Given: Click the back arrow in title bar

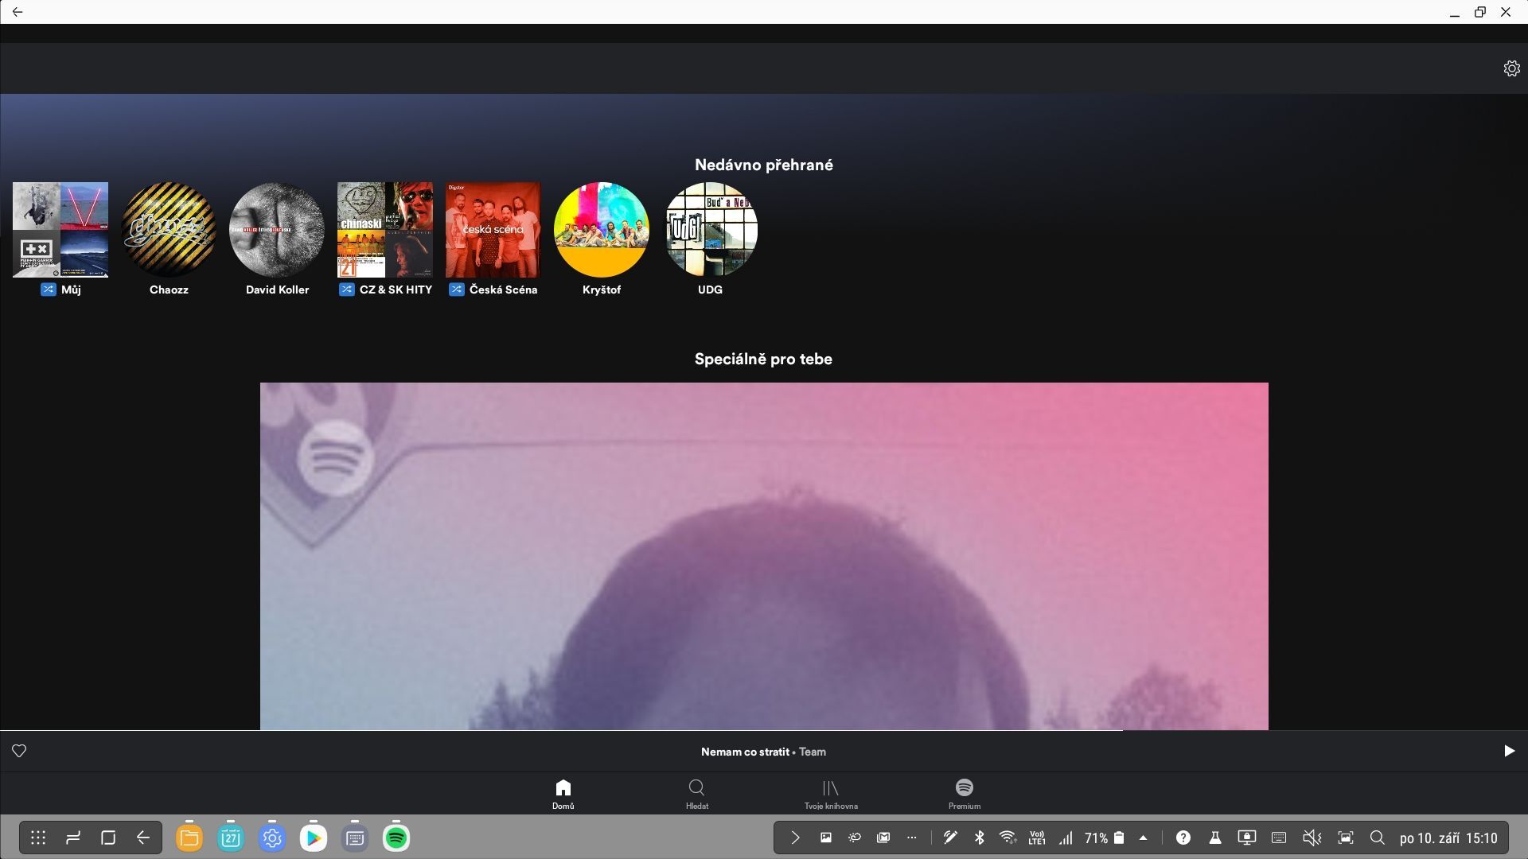Looking at the screenshot, I should point(18,12).
